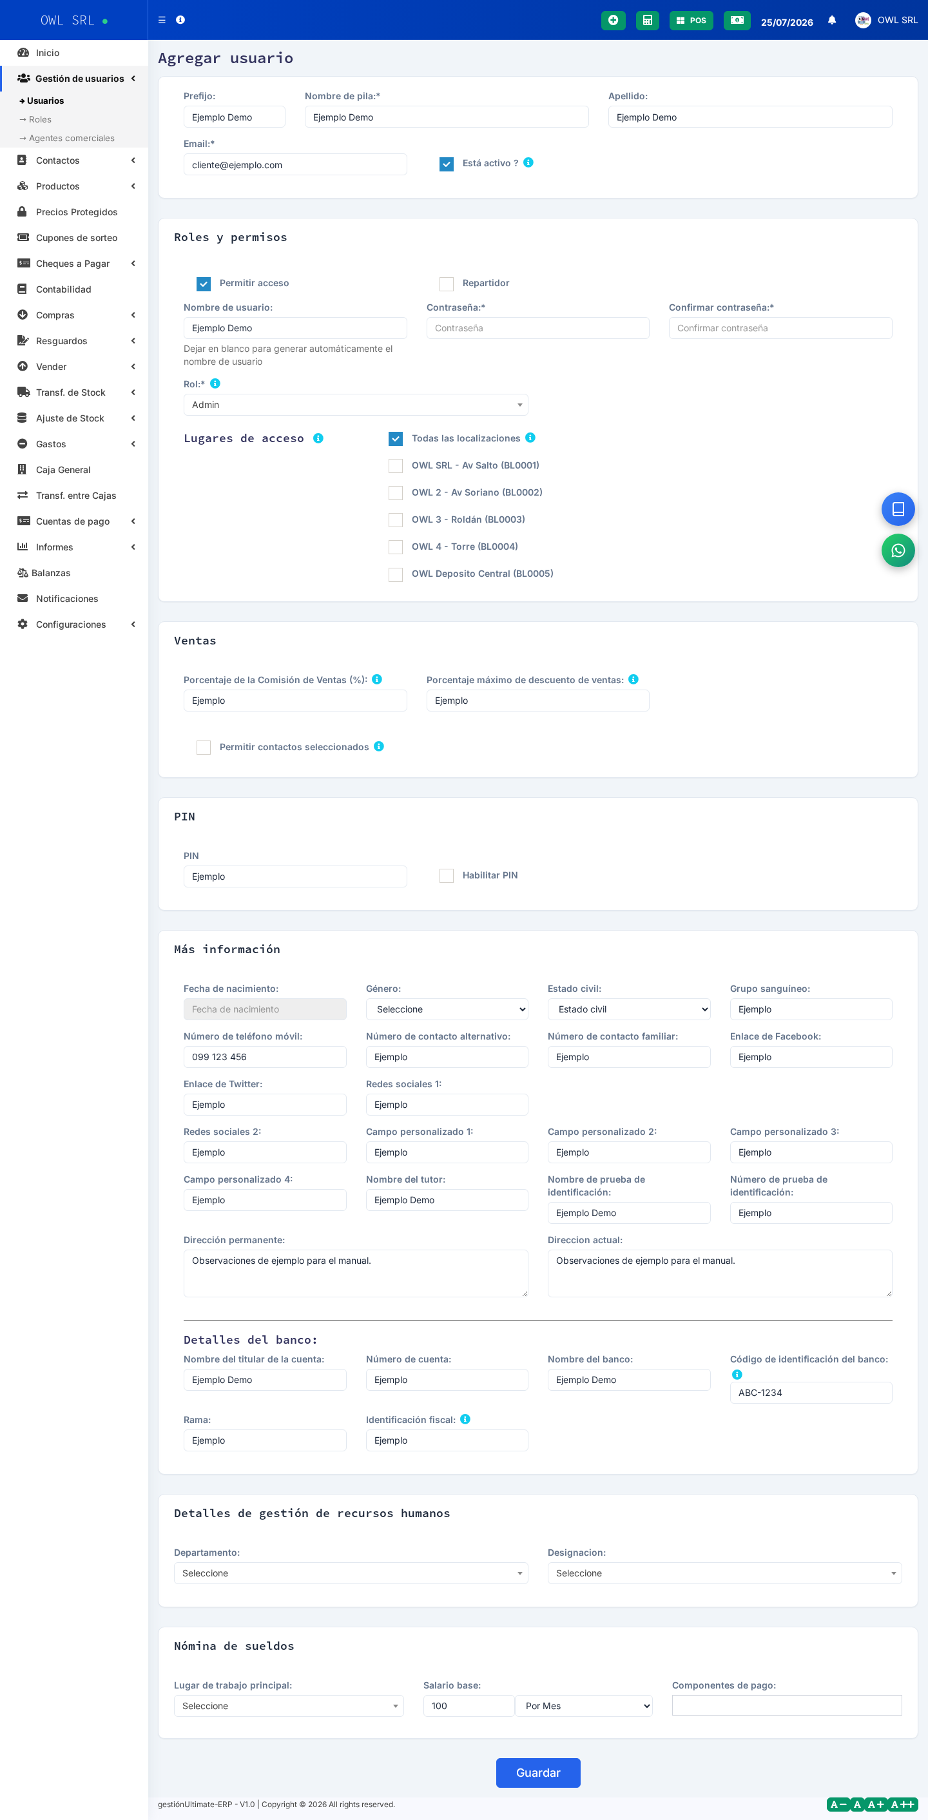Click the Componentes de pago field
The width and height of the screenshot is (928, 1820).
pos(787,1705)
